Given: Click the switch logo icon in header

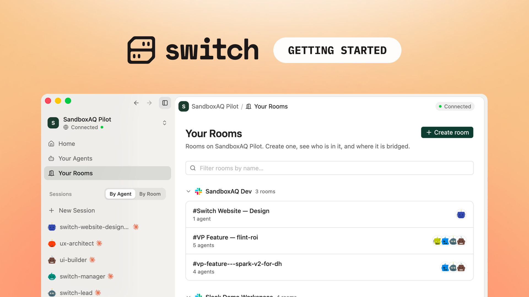Looking at the screenshot, I should 141,50.
